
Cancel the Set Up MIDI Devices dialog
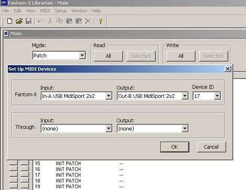(x=211, y=147)
